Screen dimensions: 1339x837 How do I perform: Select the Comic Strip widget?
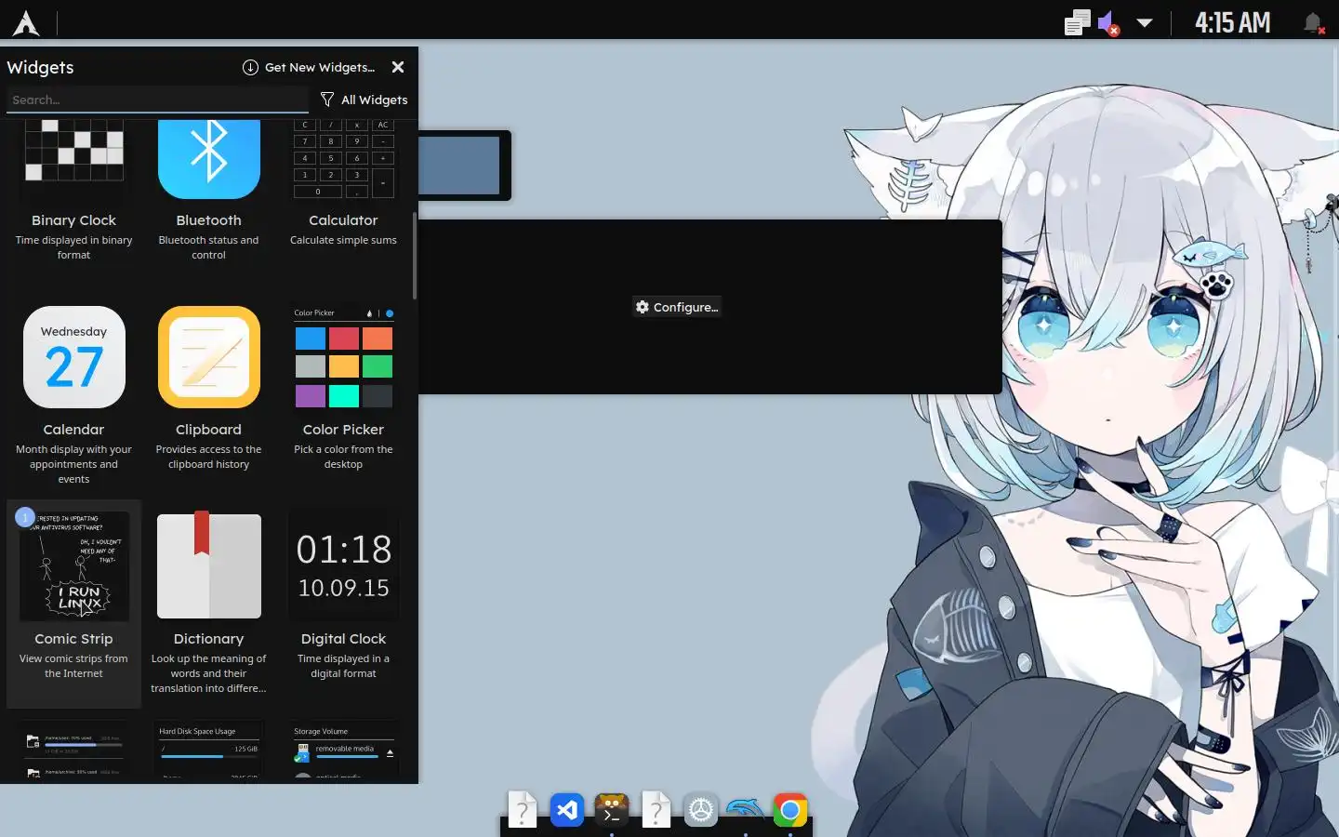[73, 603]
